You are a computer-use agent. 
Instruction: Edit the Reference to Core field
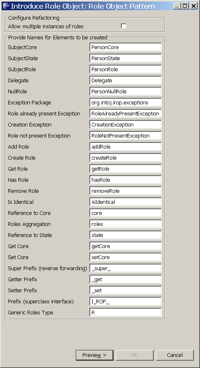click(x=125, y=213)
